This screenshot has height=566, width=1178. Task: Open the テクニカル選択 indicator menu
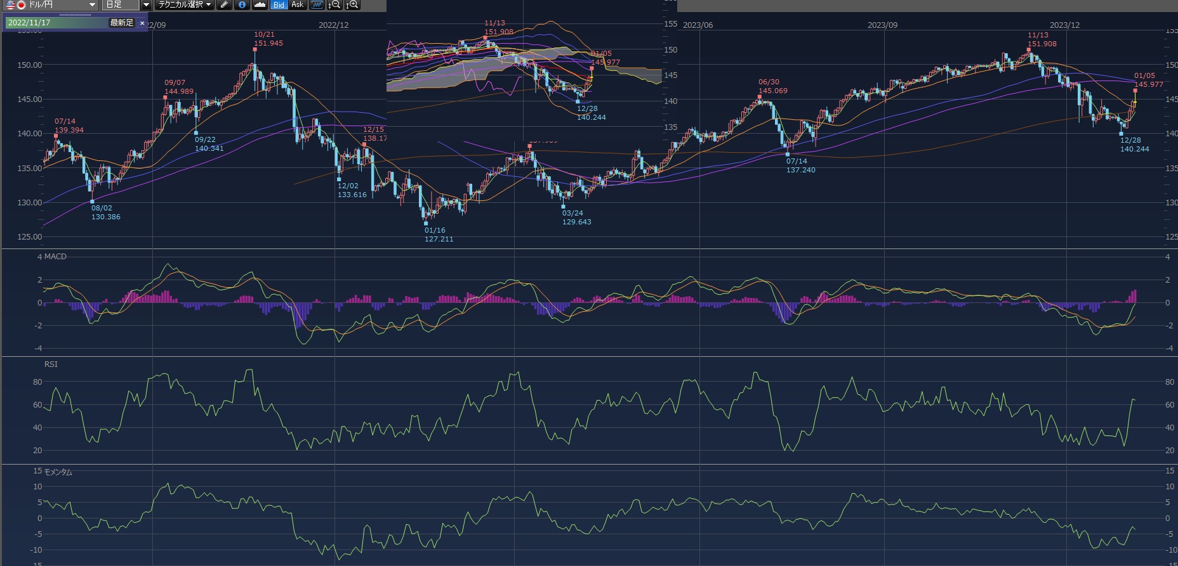[x=185, y=4]
